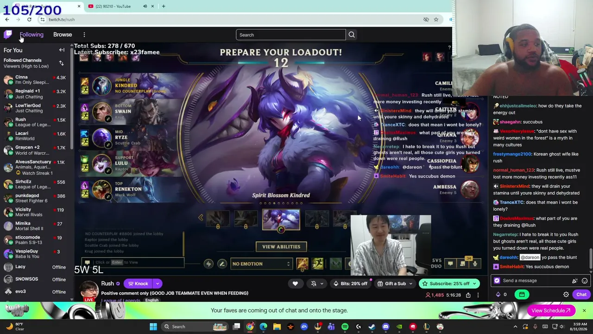
Task: Select VespileGuy in followed channels
Action: [x=35, y=254]
